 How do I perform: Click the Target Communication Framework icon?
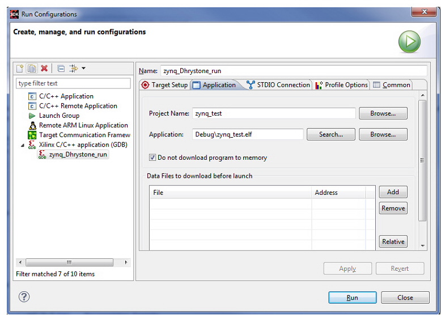[x=32, y=135]
